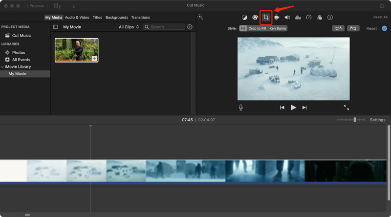The height and width of the screenshot is (217, 391).
Task: Open the Transitions tab
Action: pyautogui.click(x=140, y=18)
